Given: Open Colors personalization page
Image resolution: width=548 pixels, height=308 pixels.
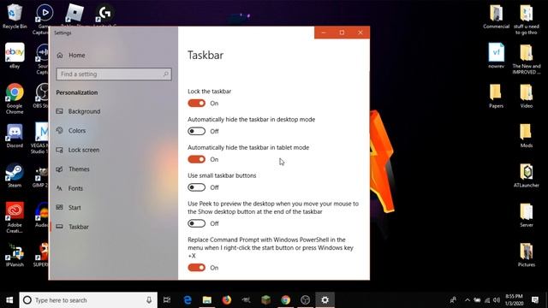Looking at the screenshot, I should (x=71, y=131).
